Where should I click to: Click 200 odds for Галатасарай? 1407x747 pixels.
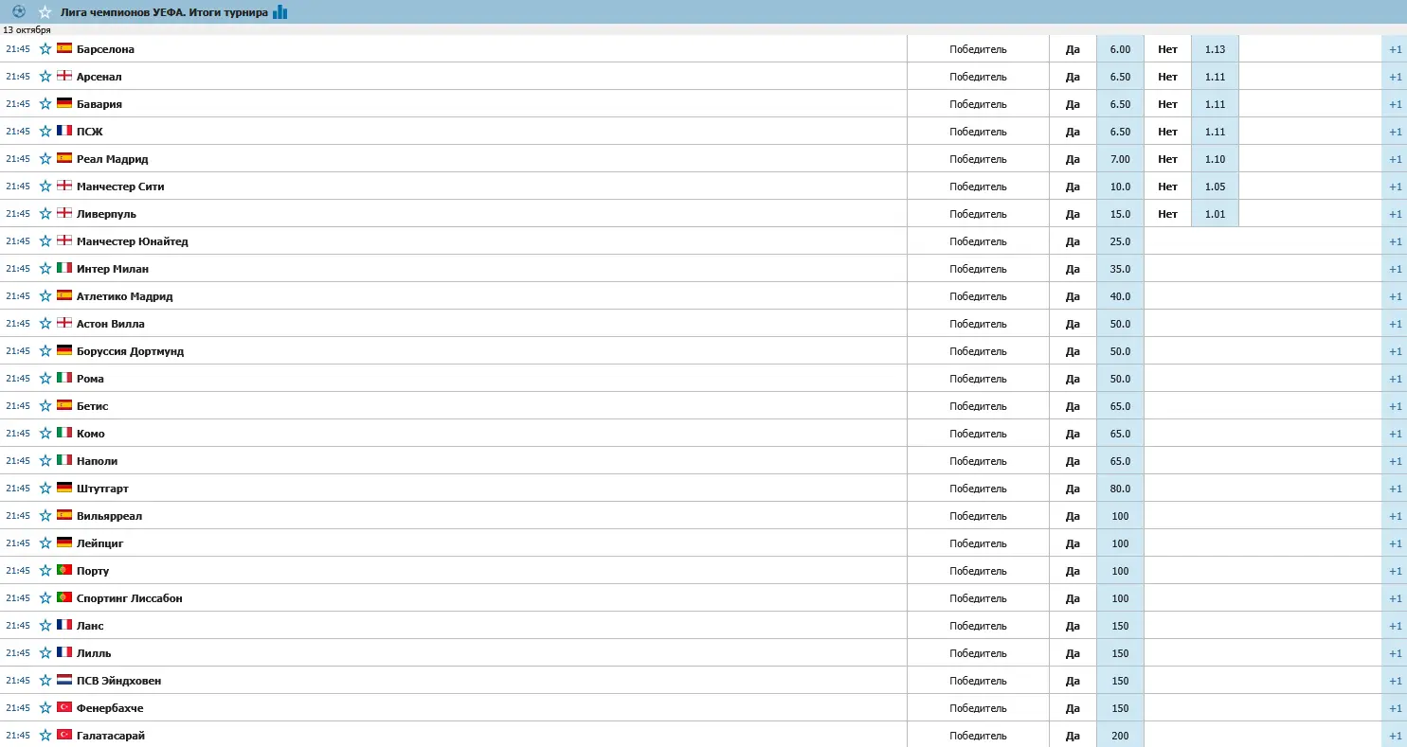click(1120, 736)
